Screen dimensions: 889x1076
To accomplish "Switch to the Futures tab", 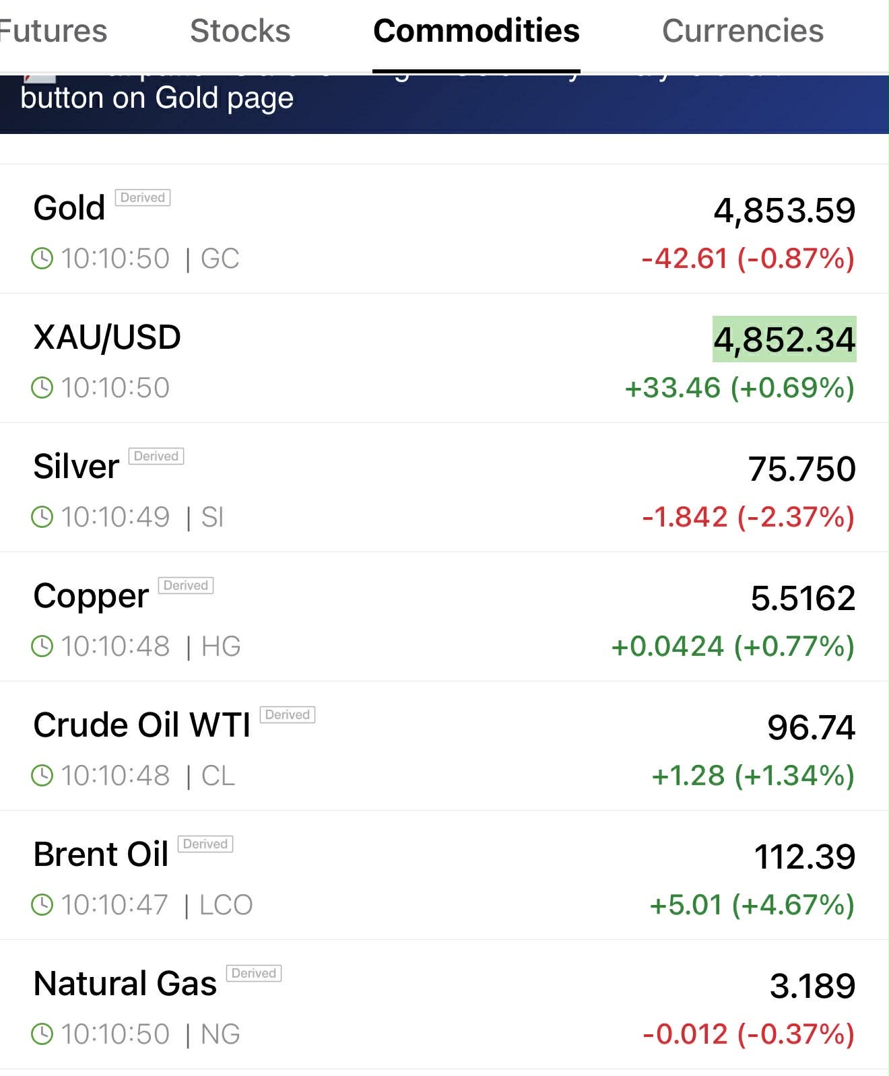I will coord(53,31).
